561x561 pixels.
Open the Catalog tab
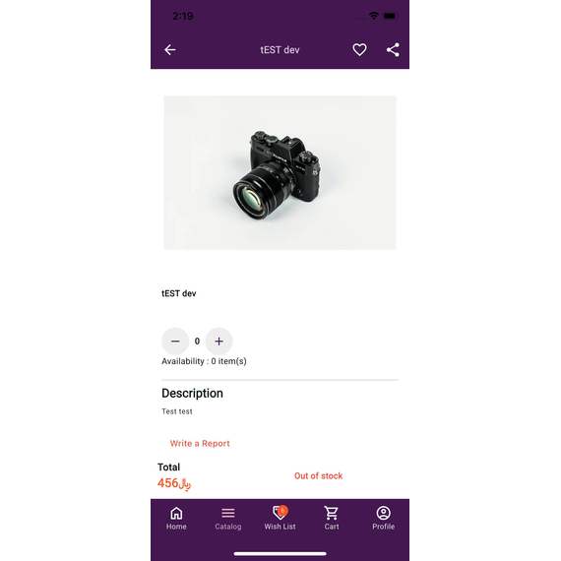pyautogui.click(x=228, y=518)
